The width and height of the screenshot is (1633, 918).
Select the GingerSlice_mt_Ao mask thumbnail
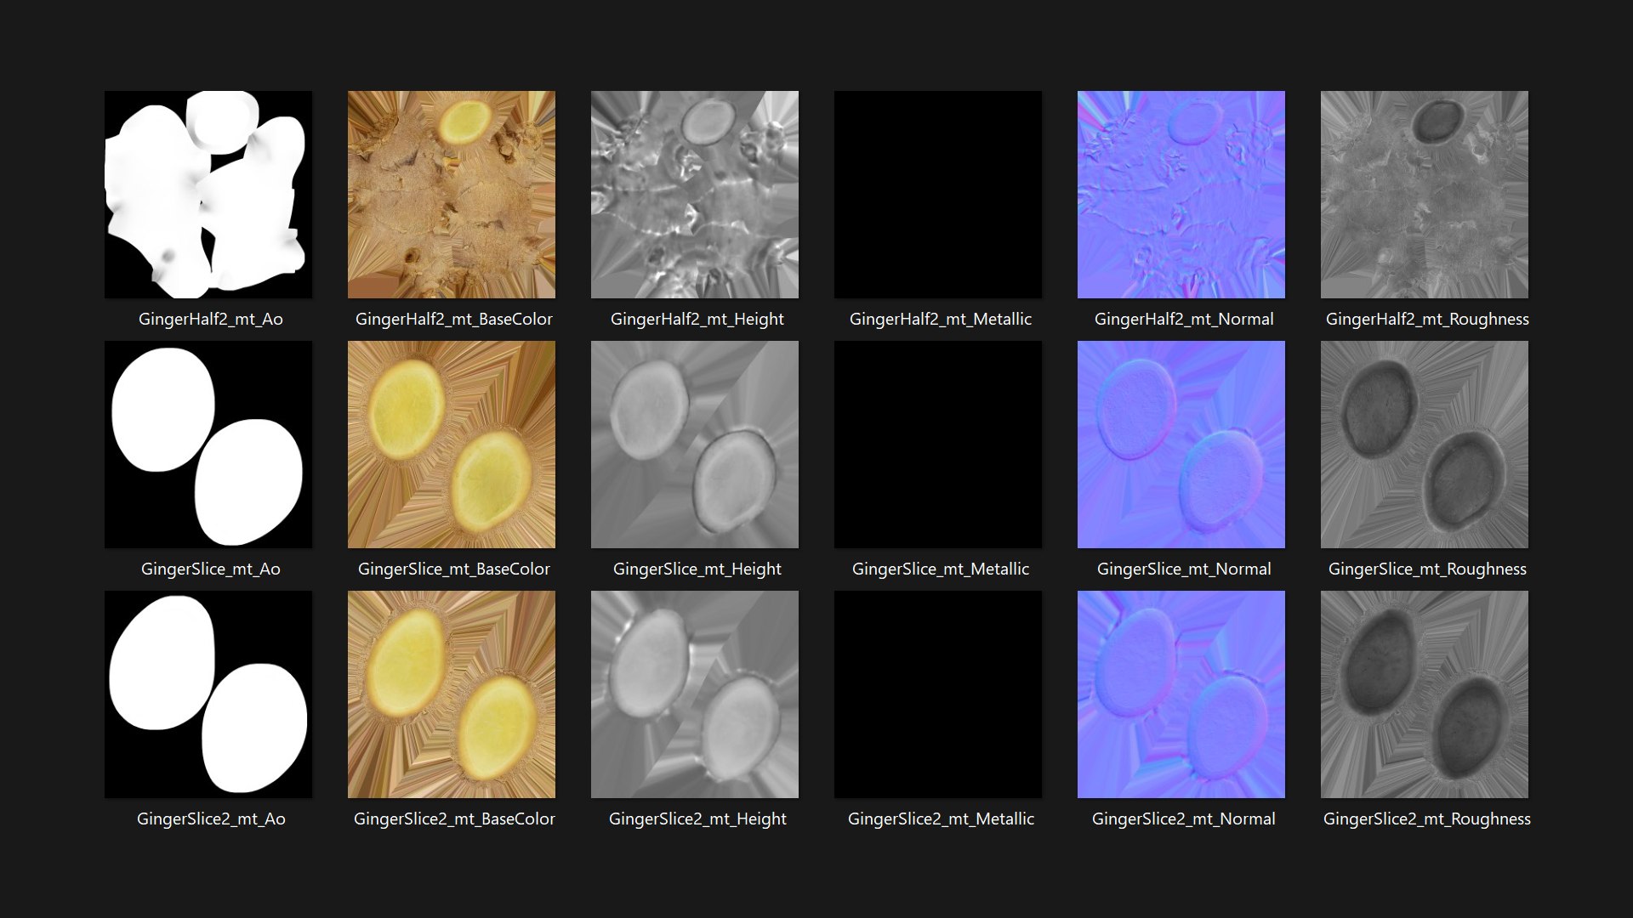click(208, 445)
